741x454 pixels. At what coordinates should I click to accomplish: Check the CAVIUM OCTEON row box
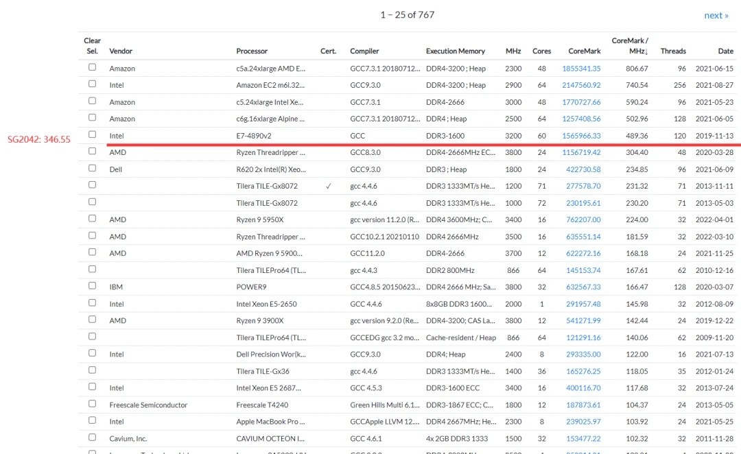(x=92, y=437)
